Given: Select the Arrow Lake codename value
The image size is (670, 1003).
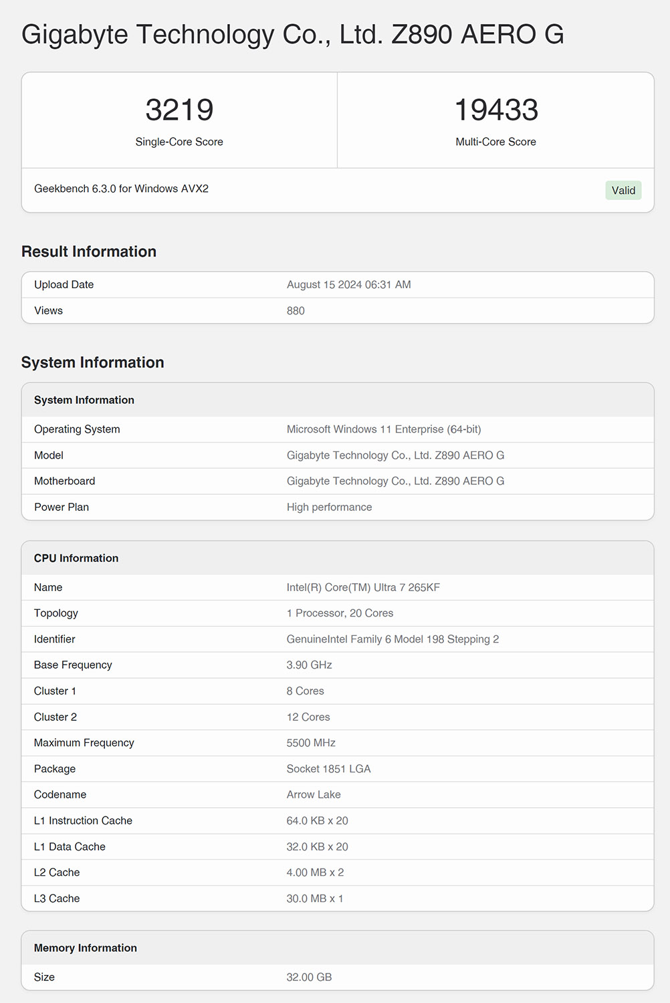Looking at the screenshot, I should coord(314,795).
